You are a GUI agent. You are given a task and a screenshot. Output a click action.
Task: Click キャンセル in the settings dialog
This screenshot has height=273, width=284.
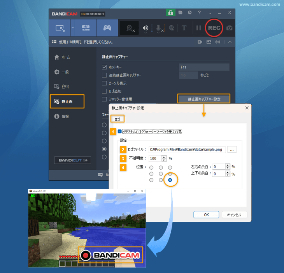pyautogui.click(x=234, y=215)
